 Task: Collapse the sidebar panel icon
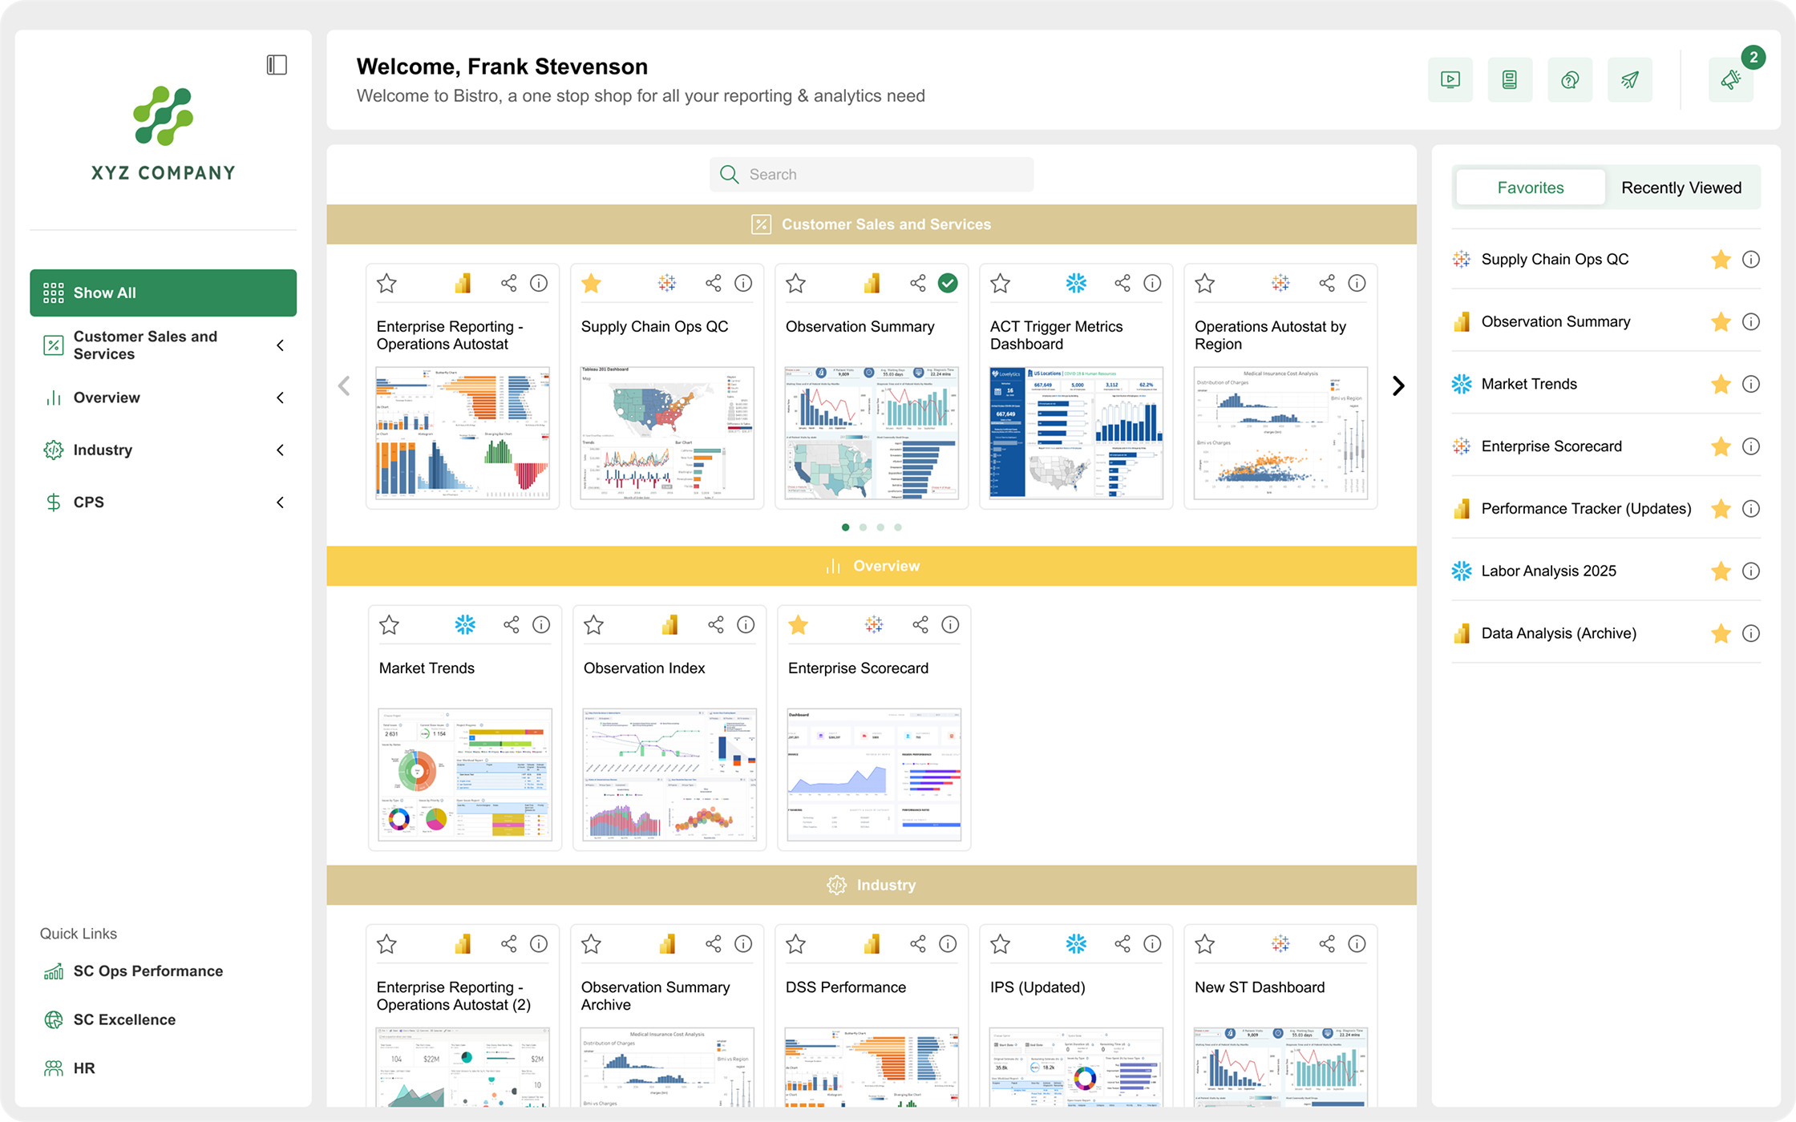pos(277,65)
